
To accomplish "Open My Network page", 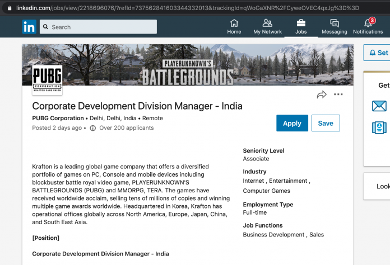I will click(268, 26).
